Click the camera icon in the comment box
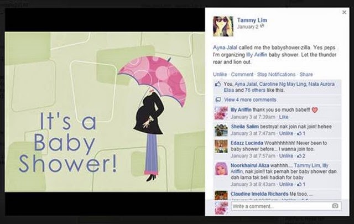The height and width of the screenshot is (224, 354). click(335, 206)
